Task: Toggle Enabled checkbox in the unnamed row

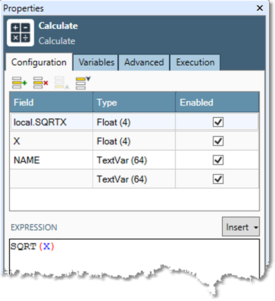Action: 218,179
